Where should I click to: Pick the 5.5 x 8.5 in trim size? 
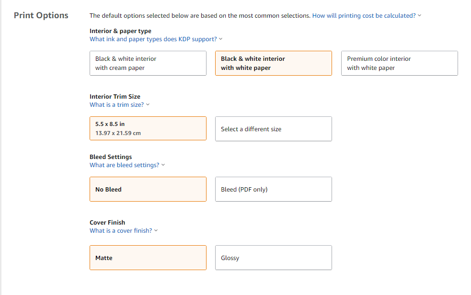tap(148, 128)
